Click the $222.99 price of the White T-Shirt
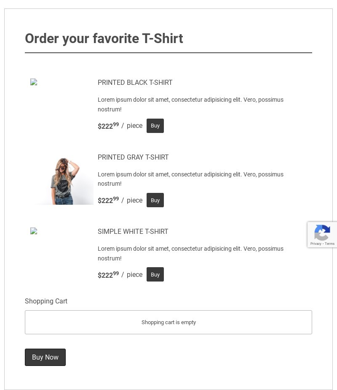 click(x=108, y=275)
